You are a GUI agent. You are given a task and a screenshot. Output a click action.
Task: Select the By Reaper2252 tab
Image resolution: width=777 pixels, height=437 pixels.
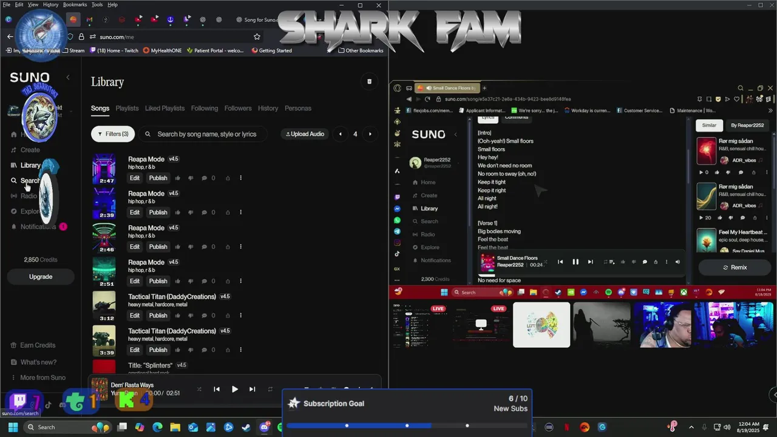(747, 125)
